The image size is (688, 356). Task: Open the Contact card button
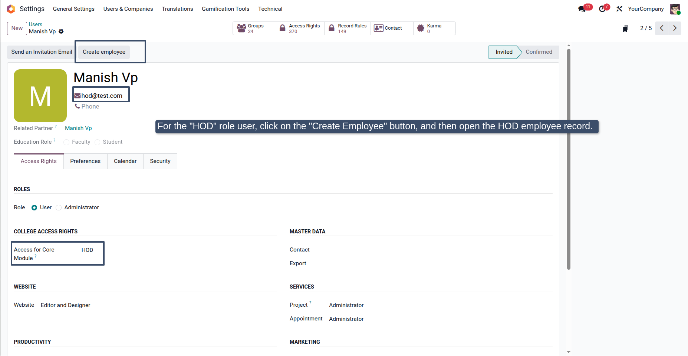point(392,28)
